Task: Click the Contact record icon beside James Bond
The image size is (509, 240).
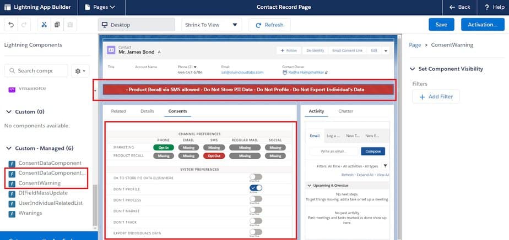Action: pyautogui.click(x=111, y=51)
